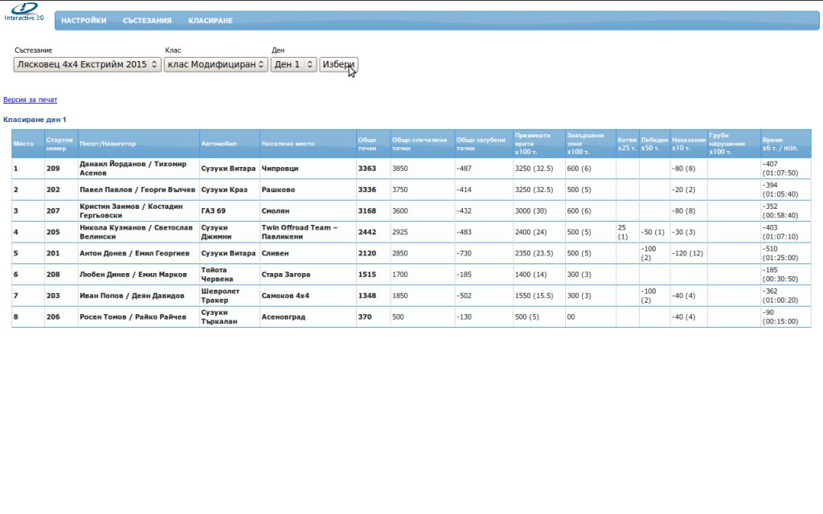Click the 'Общо загубени точки' column header

point(484,144)
